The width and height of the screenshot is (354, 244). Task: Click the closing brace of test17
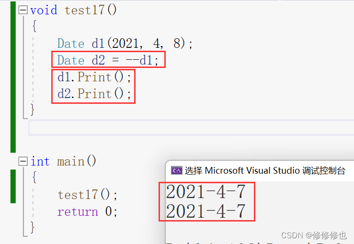(33, 110)
